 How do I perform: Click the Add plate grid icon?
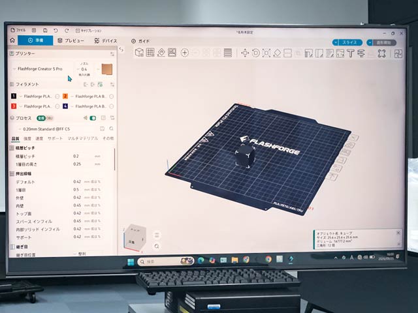click(150, 52)
